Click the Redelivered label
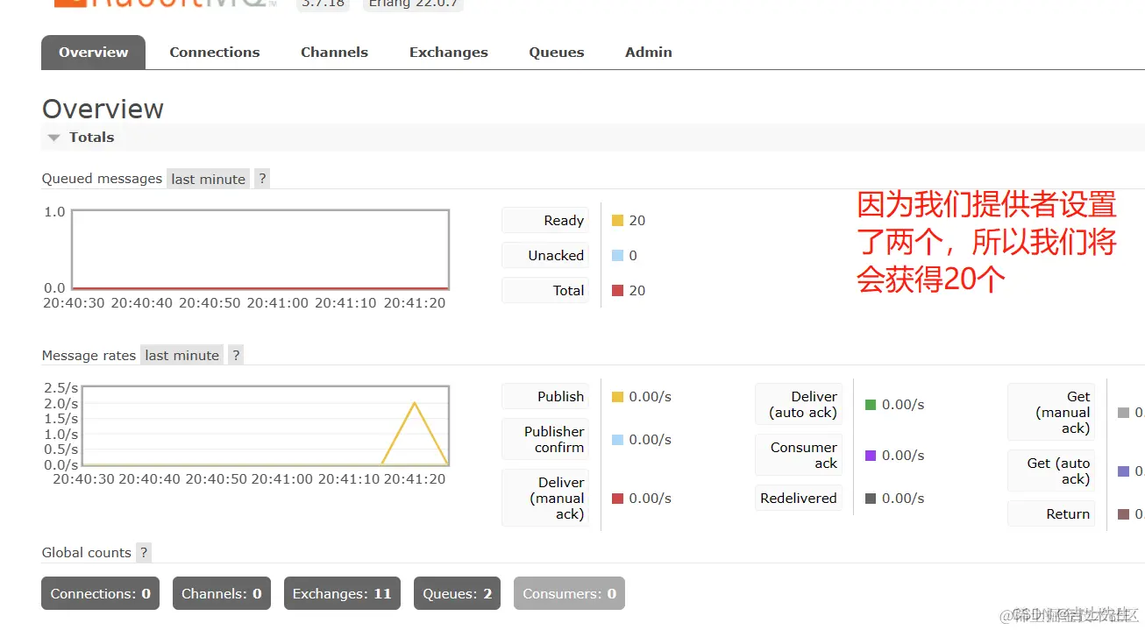This screenshot has height=630, width=1145. (x=798, y=498)
